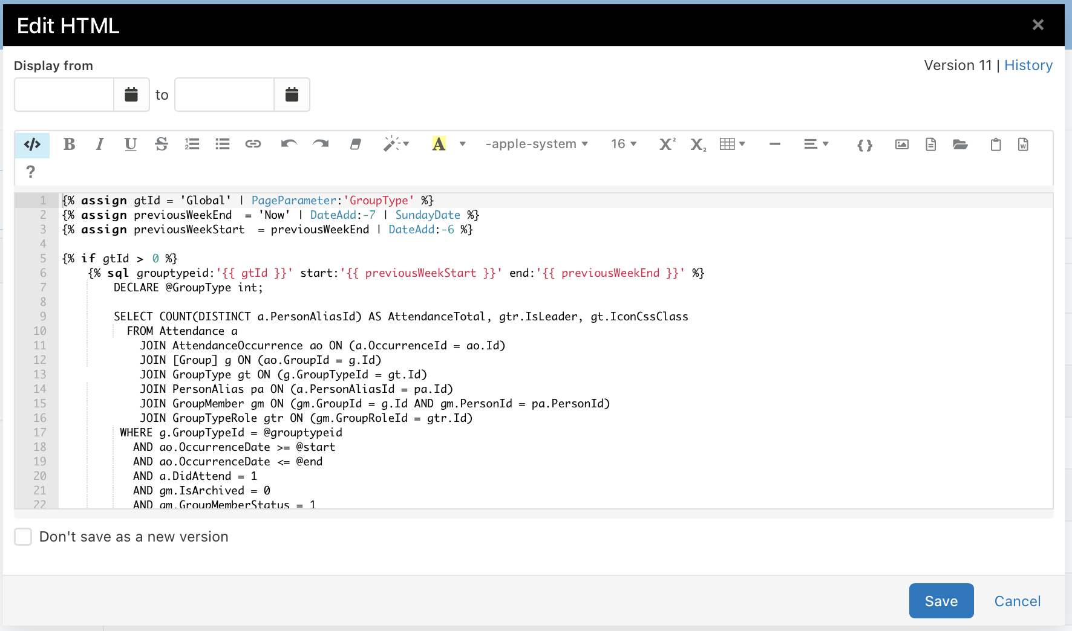This screenshot has width=1072, height=631.
Task: Cancel editing the HTML
Action: pyautogui.click(x=1018, y=601)
